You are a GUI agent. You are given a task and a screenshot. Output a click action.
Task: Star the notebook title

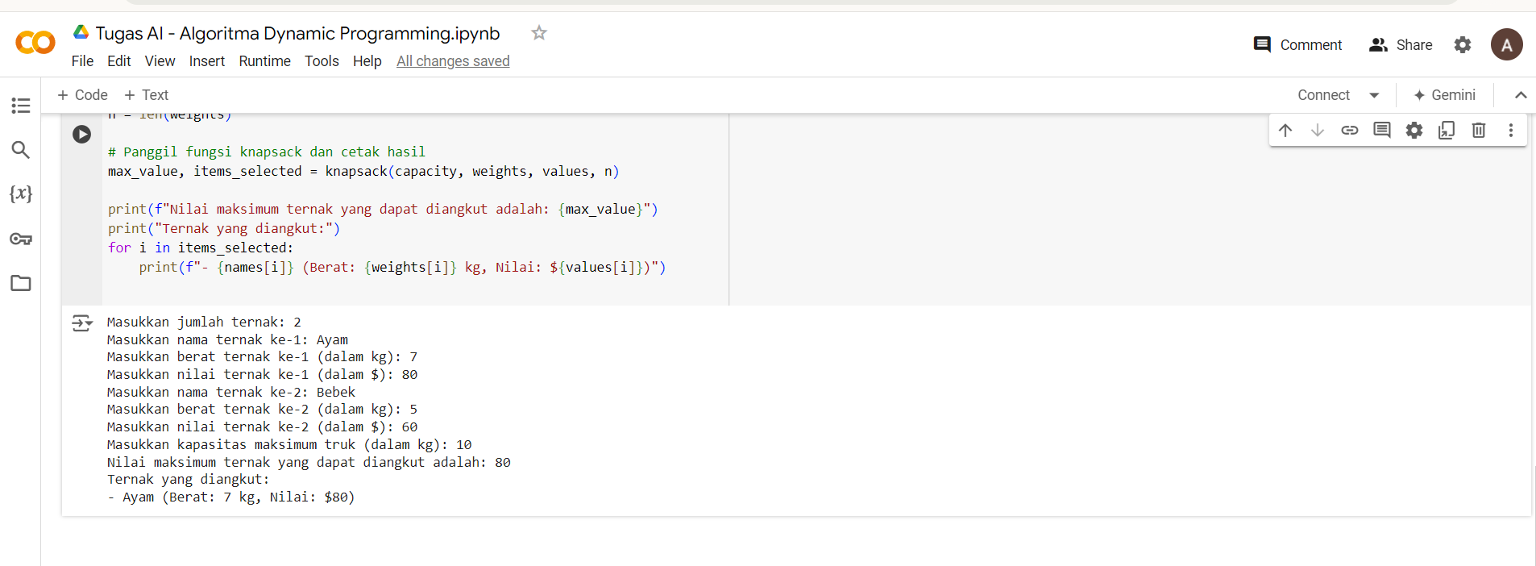click(539, 33)
